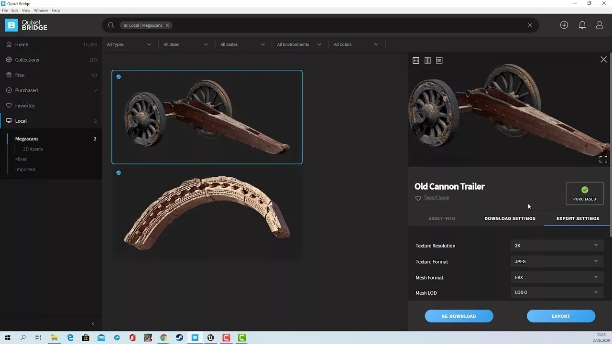Open Unreal Engine from the taskbar
This screenshot has width=612, height=344.
[210, 338]
